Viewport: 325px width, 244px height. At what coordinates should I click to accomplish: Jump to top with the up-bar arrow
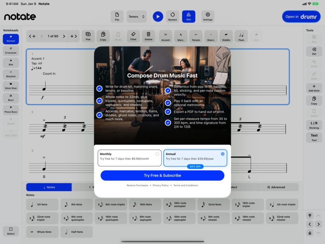point(310,216)
